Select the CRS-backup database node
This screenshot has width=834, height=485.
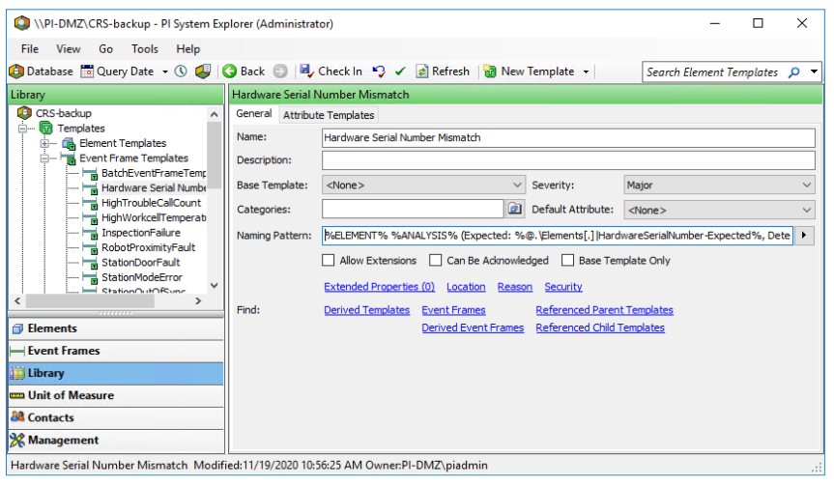(63, 113)
